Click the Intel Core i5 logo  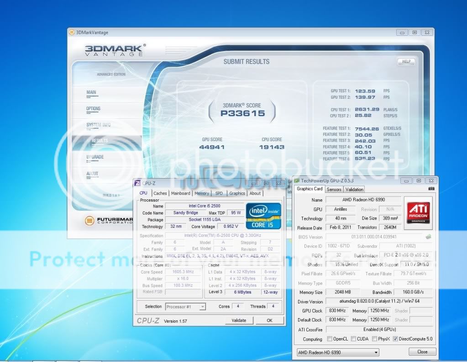click(263, 216)
